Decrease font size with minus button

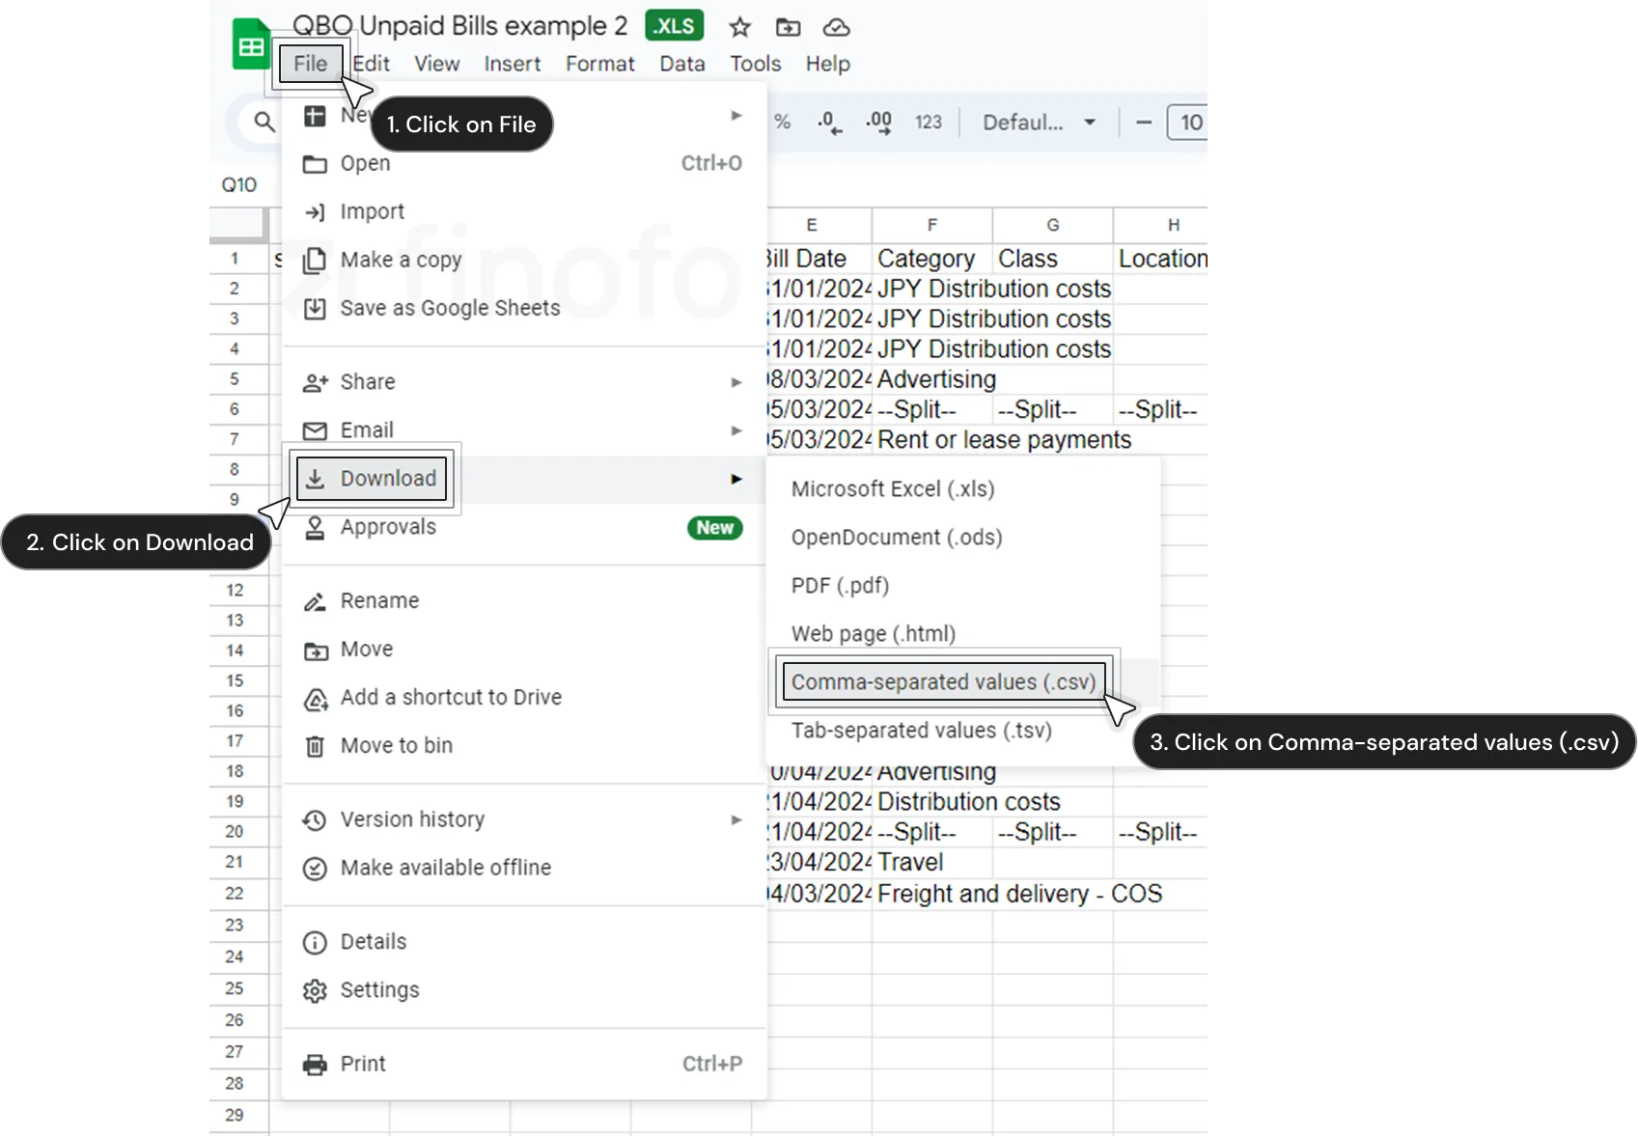click(x=1144, y=123)
